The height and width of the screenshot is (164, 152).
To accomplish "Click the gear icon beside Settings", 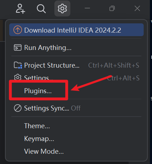I will point(18,77).
